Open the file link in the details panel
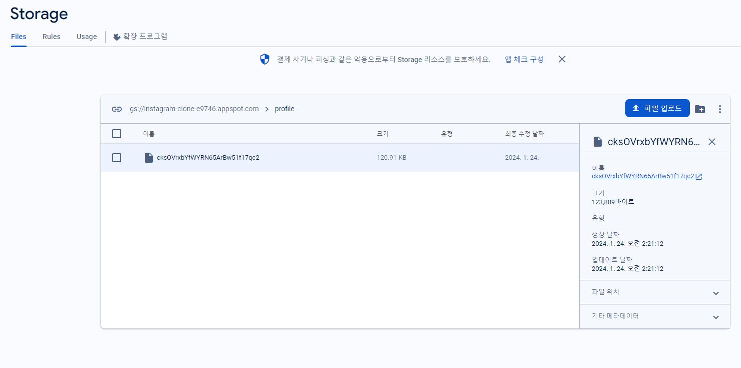 click(x=643, y=176)
